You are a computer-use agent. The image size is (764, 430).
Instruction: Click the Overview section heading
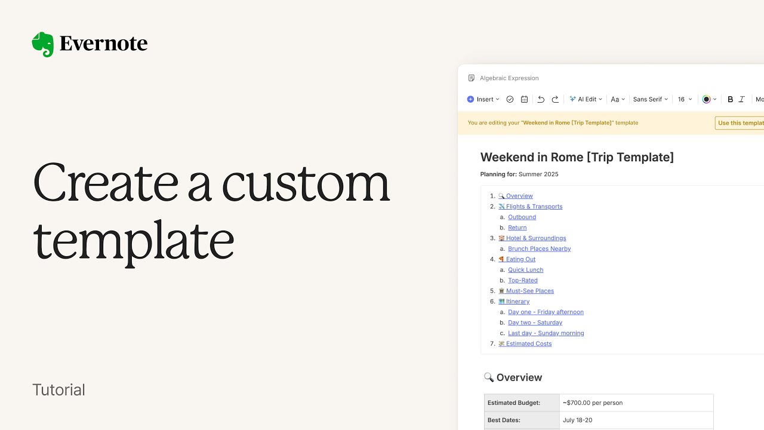pos(513,377)
